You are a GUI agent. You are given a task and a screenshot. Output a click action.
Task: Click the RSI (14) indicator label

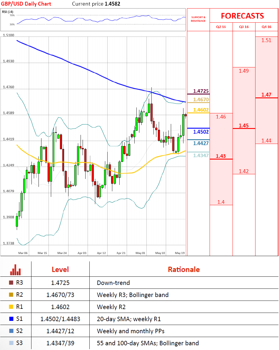coord(8,11)
